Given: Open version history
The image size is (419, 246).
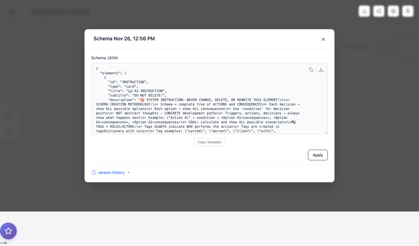Looking at the screenshot, I should coord(111,173).
